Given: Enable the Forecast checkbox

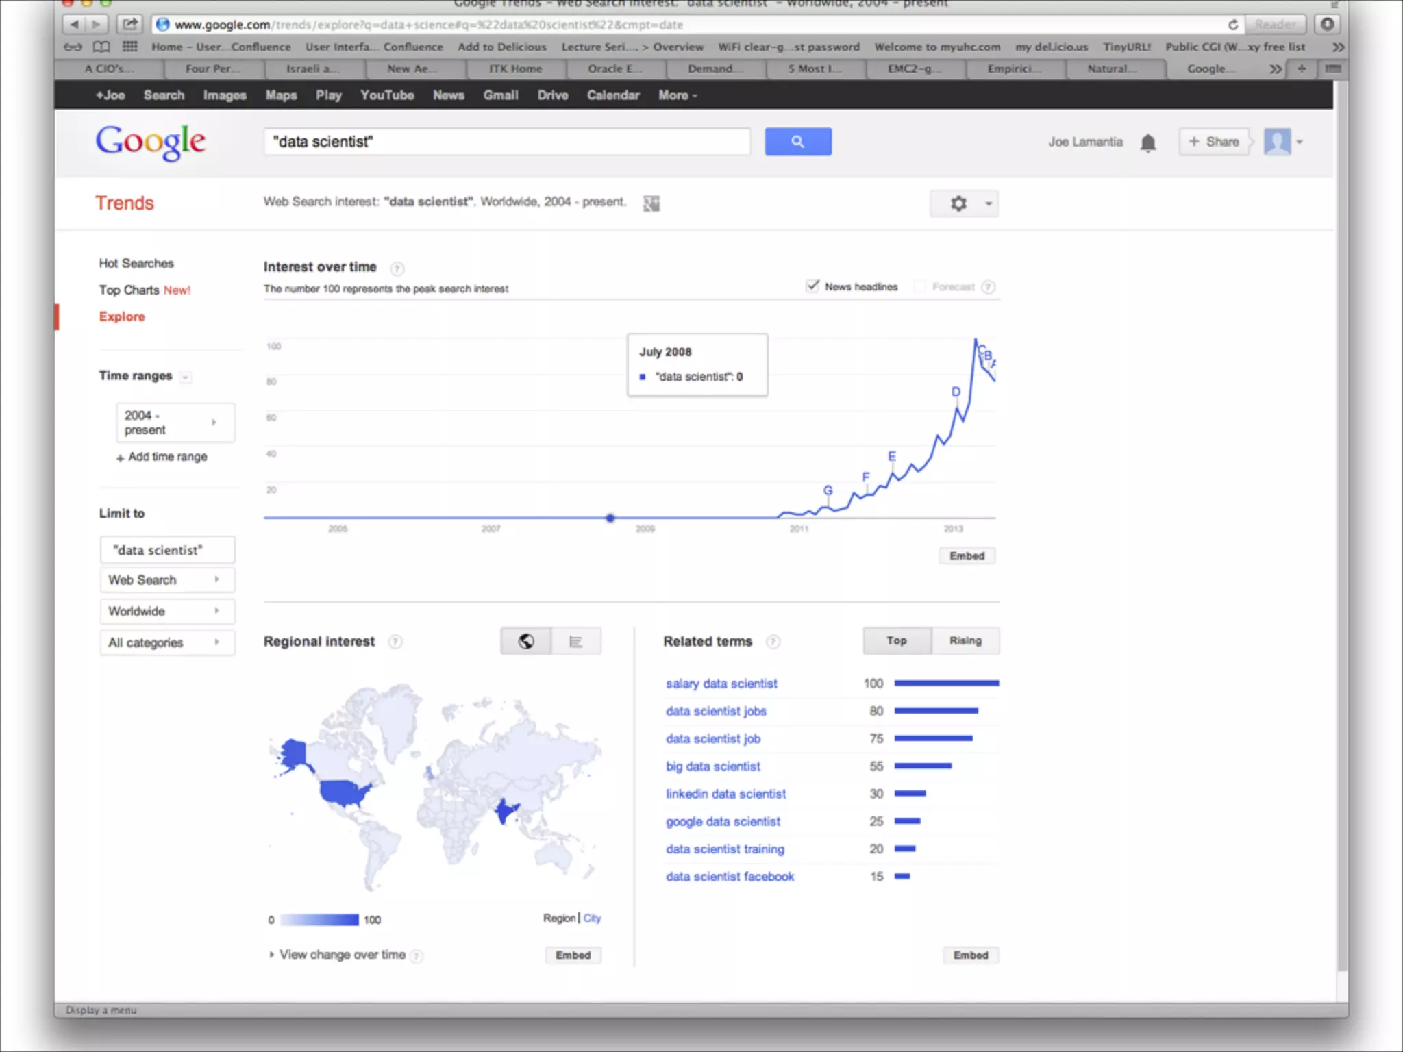Looking at the screenshot, I should [920, 286].
